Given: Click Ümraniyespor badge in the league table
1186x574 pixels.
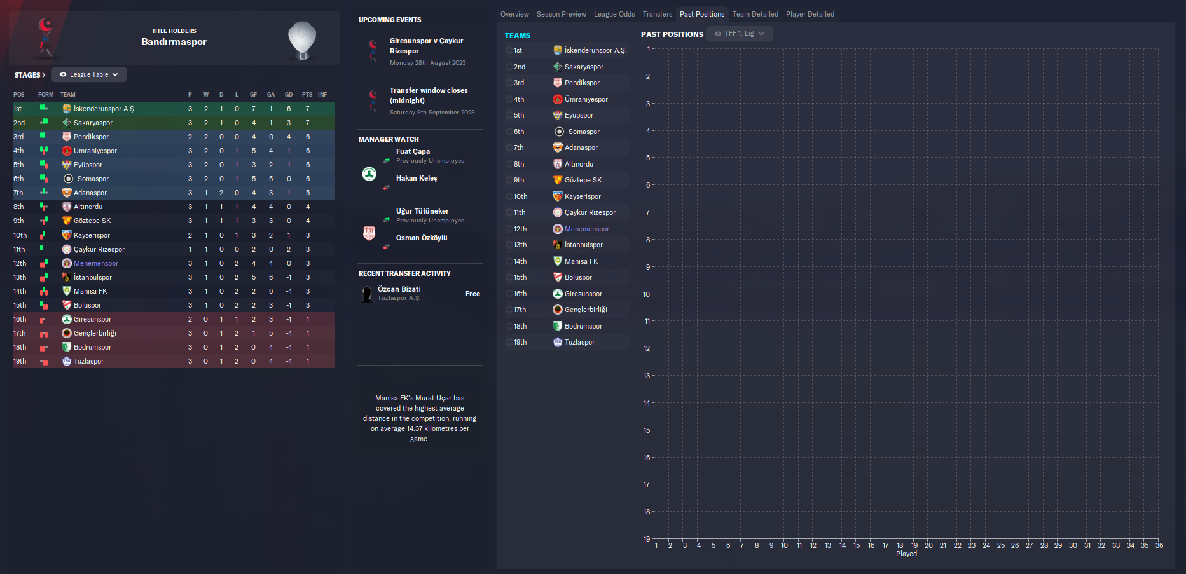Looking at the screenshot, I should pyautogui.click(x=67, y=151).
